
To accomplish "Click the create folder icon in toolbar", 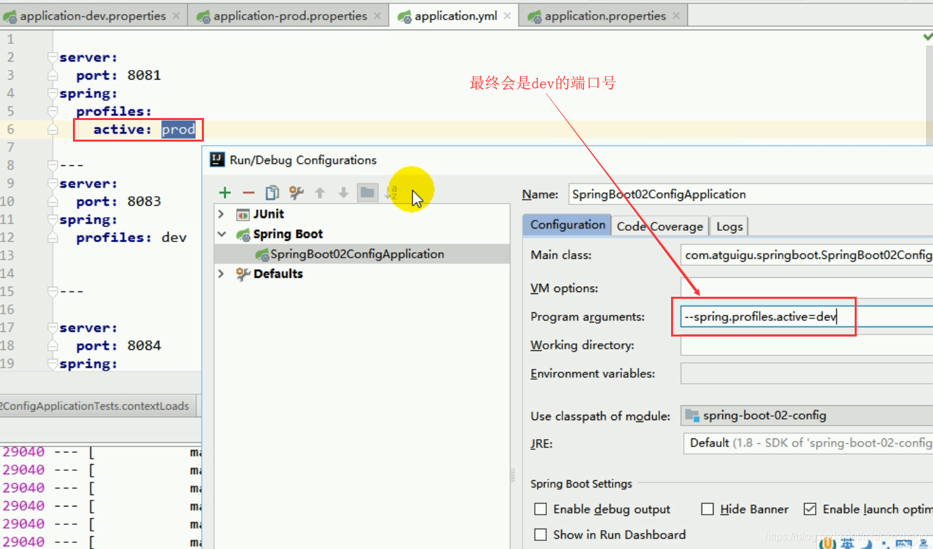I will [367, 193].
